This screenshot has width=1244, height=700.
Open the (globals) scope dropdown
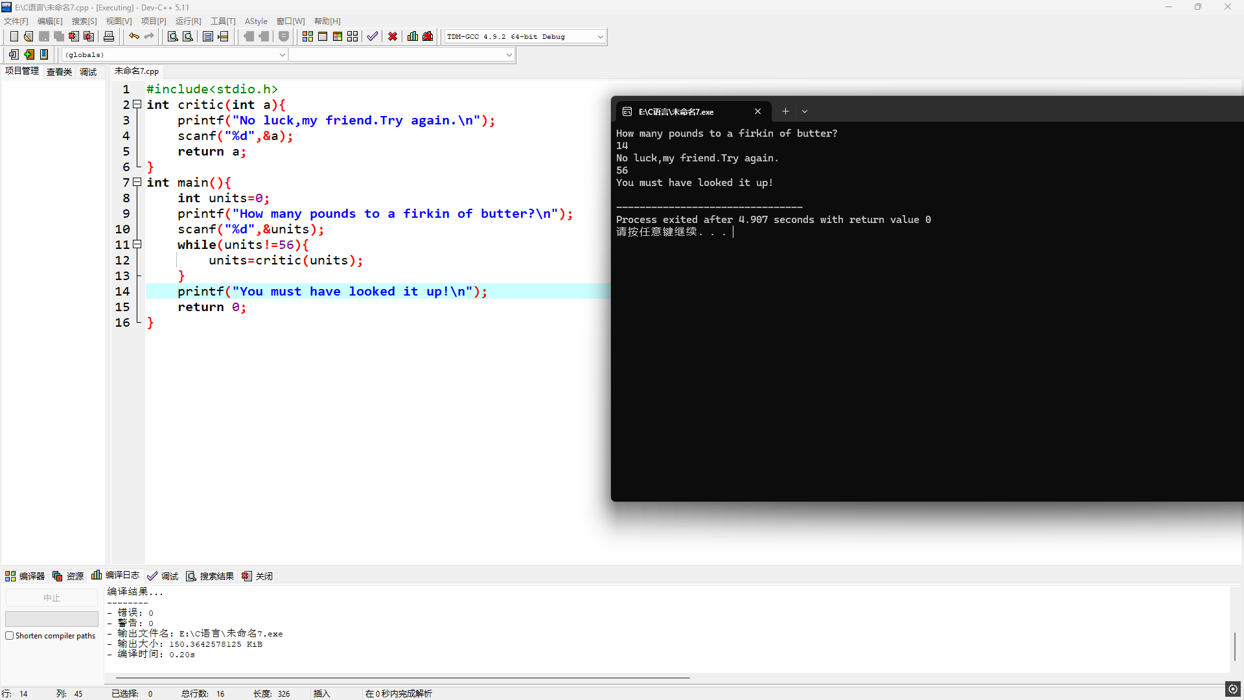coord(282,55)
